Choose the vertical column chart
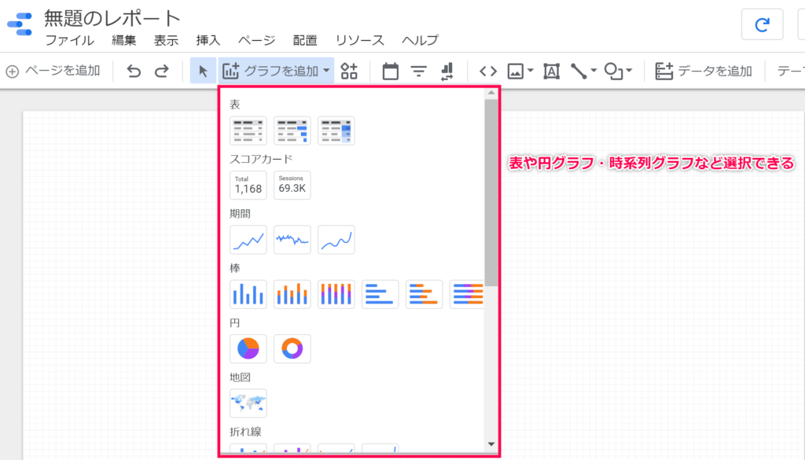 [248, 294]
